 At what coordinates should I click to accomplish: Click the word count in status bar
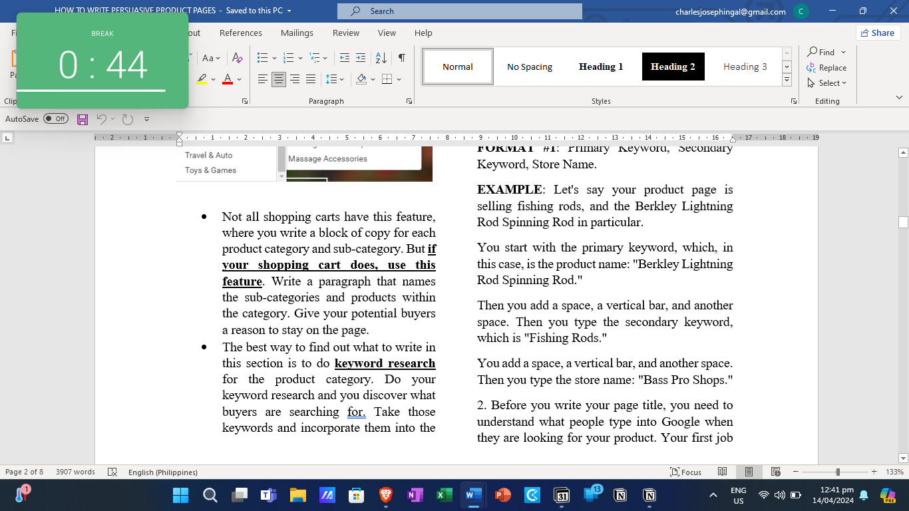tap(75, 472)
